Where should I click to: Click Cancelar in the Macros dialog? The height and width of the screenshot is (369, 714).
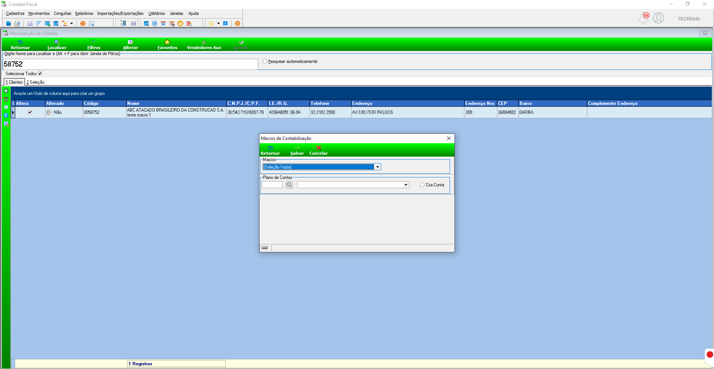pos(319,150)
